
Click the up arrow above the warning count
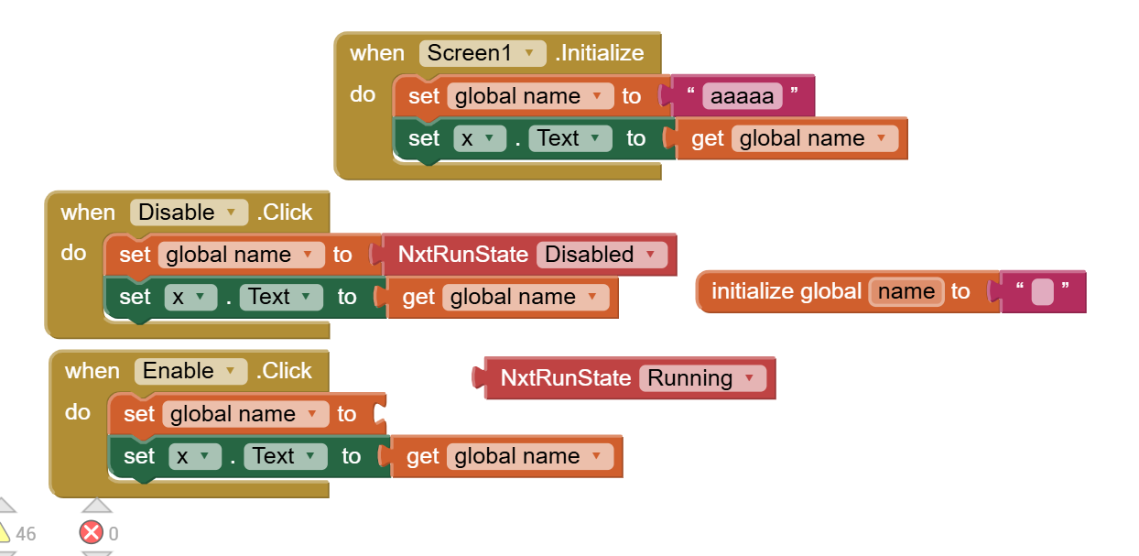point(5,506)
